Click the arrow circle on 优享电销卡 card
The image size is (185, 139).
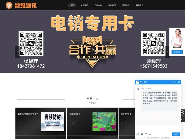point(72,124)
